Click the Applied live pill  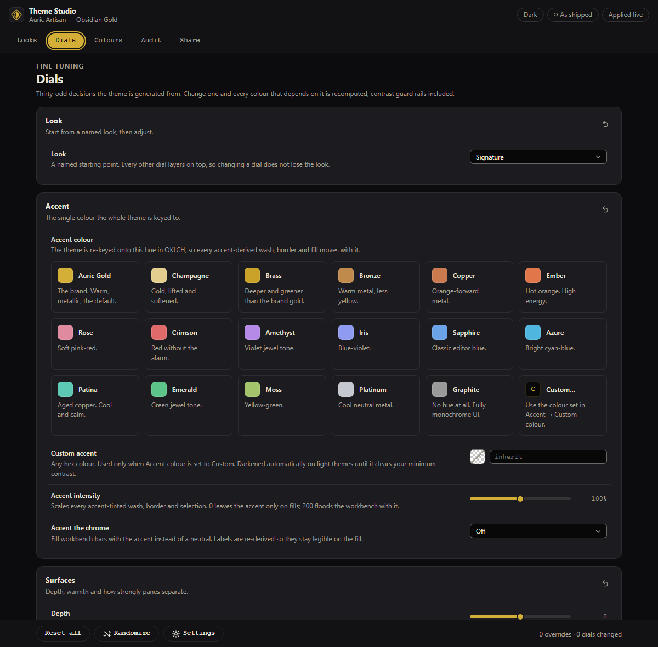tap(626, 15)
